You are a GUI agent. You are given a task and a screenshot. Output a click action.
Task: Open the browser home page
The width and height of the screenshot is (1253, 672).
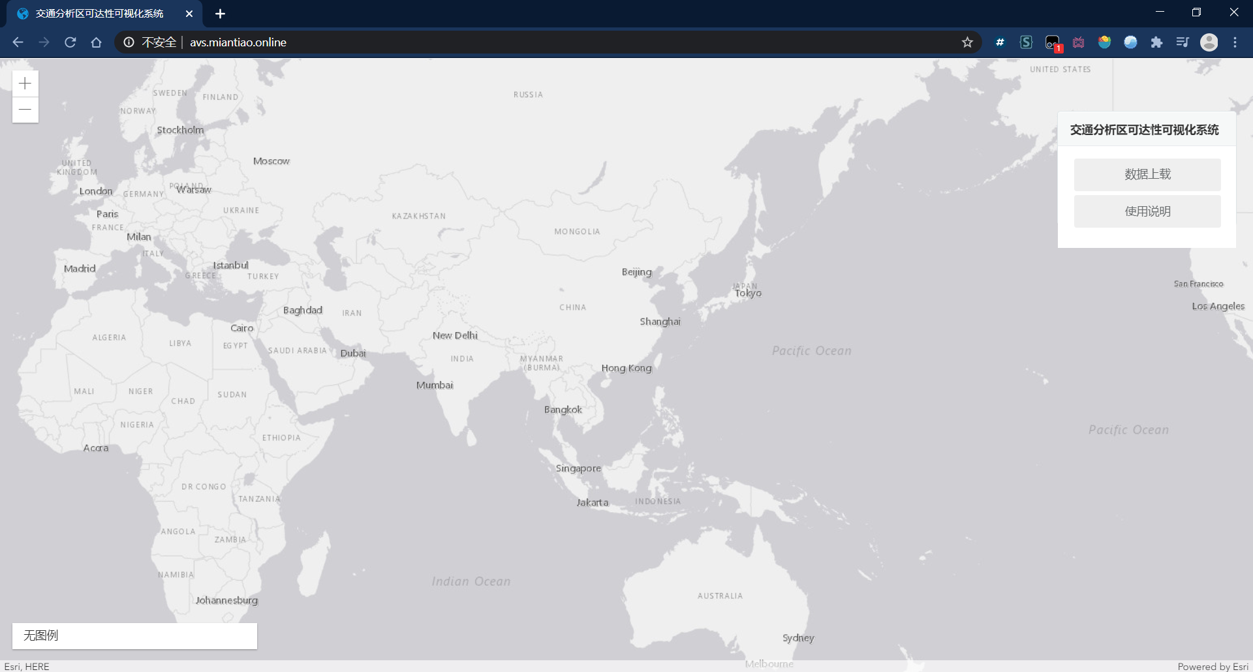click(x=96, y=42)
